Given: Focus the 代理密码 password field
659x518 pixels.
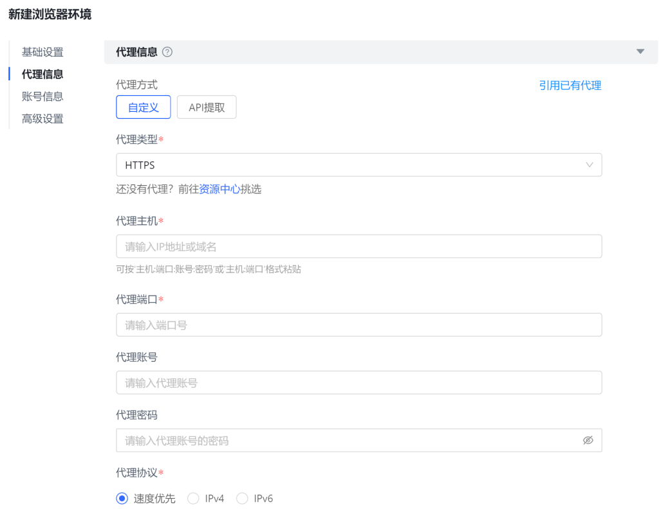Looking at the screenshot, I should pyautogui.click(x=359, y=440).
